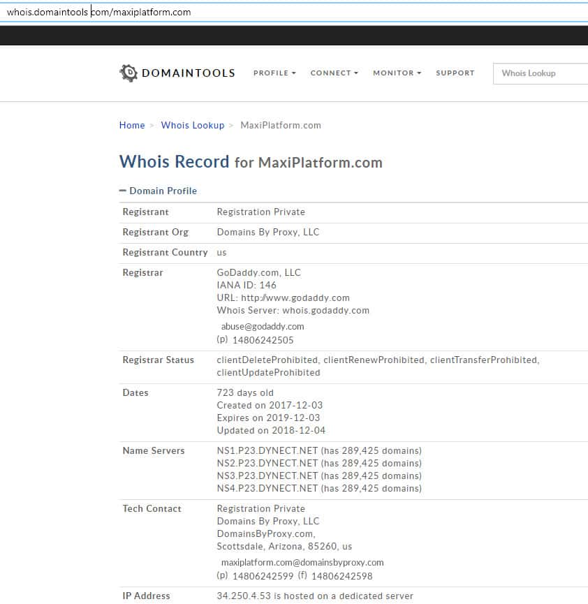Select the Updated on 2018-12-04 line
This screenshot has width=588, height=604.
[271, 430]
